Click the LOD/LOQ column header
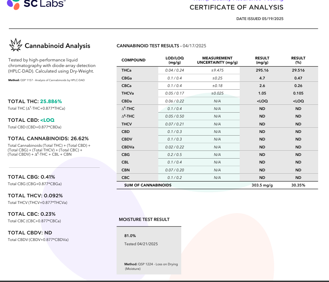Image resolution: width=329 pixels, height=282 pixels. (x=175, y=60)
